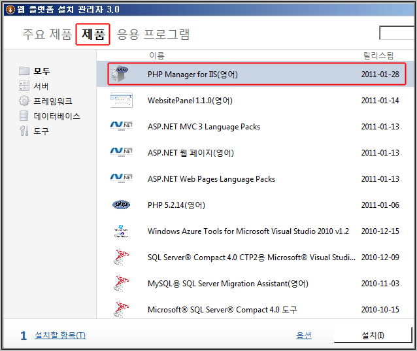Click the 도구 wrench icon
The height and width of the screenshot is (351, 417).
[24, 131]
